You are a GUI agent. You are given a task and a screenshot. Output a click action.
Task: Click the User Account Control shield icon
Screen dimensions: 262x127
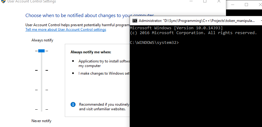[x=3, y=2]
